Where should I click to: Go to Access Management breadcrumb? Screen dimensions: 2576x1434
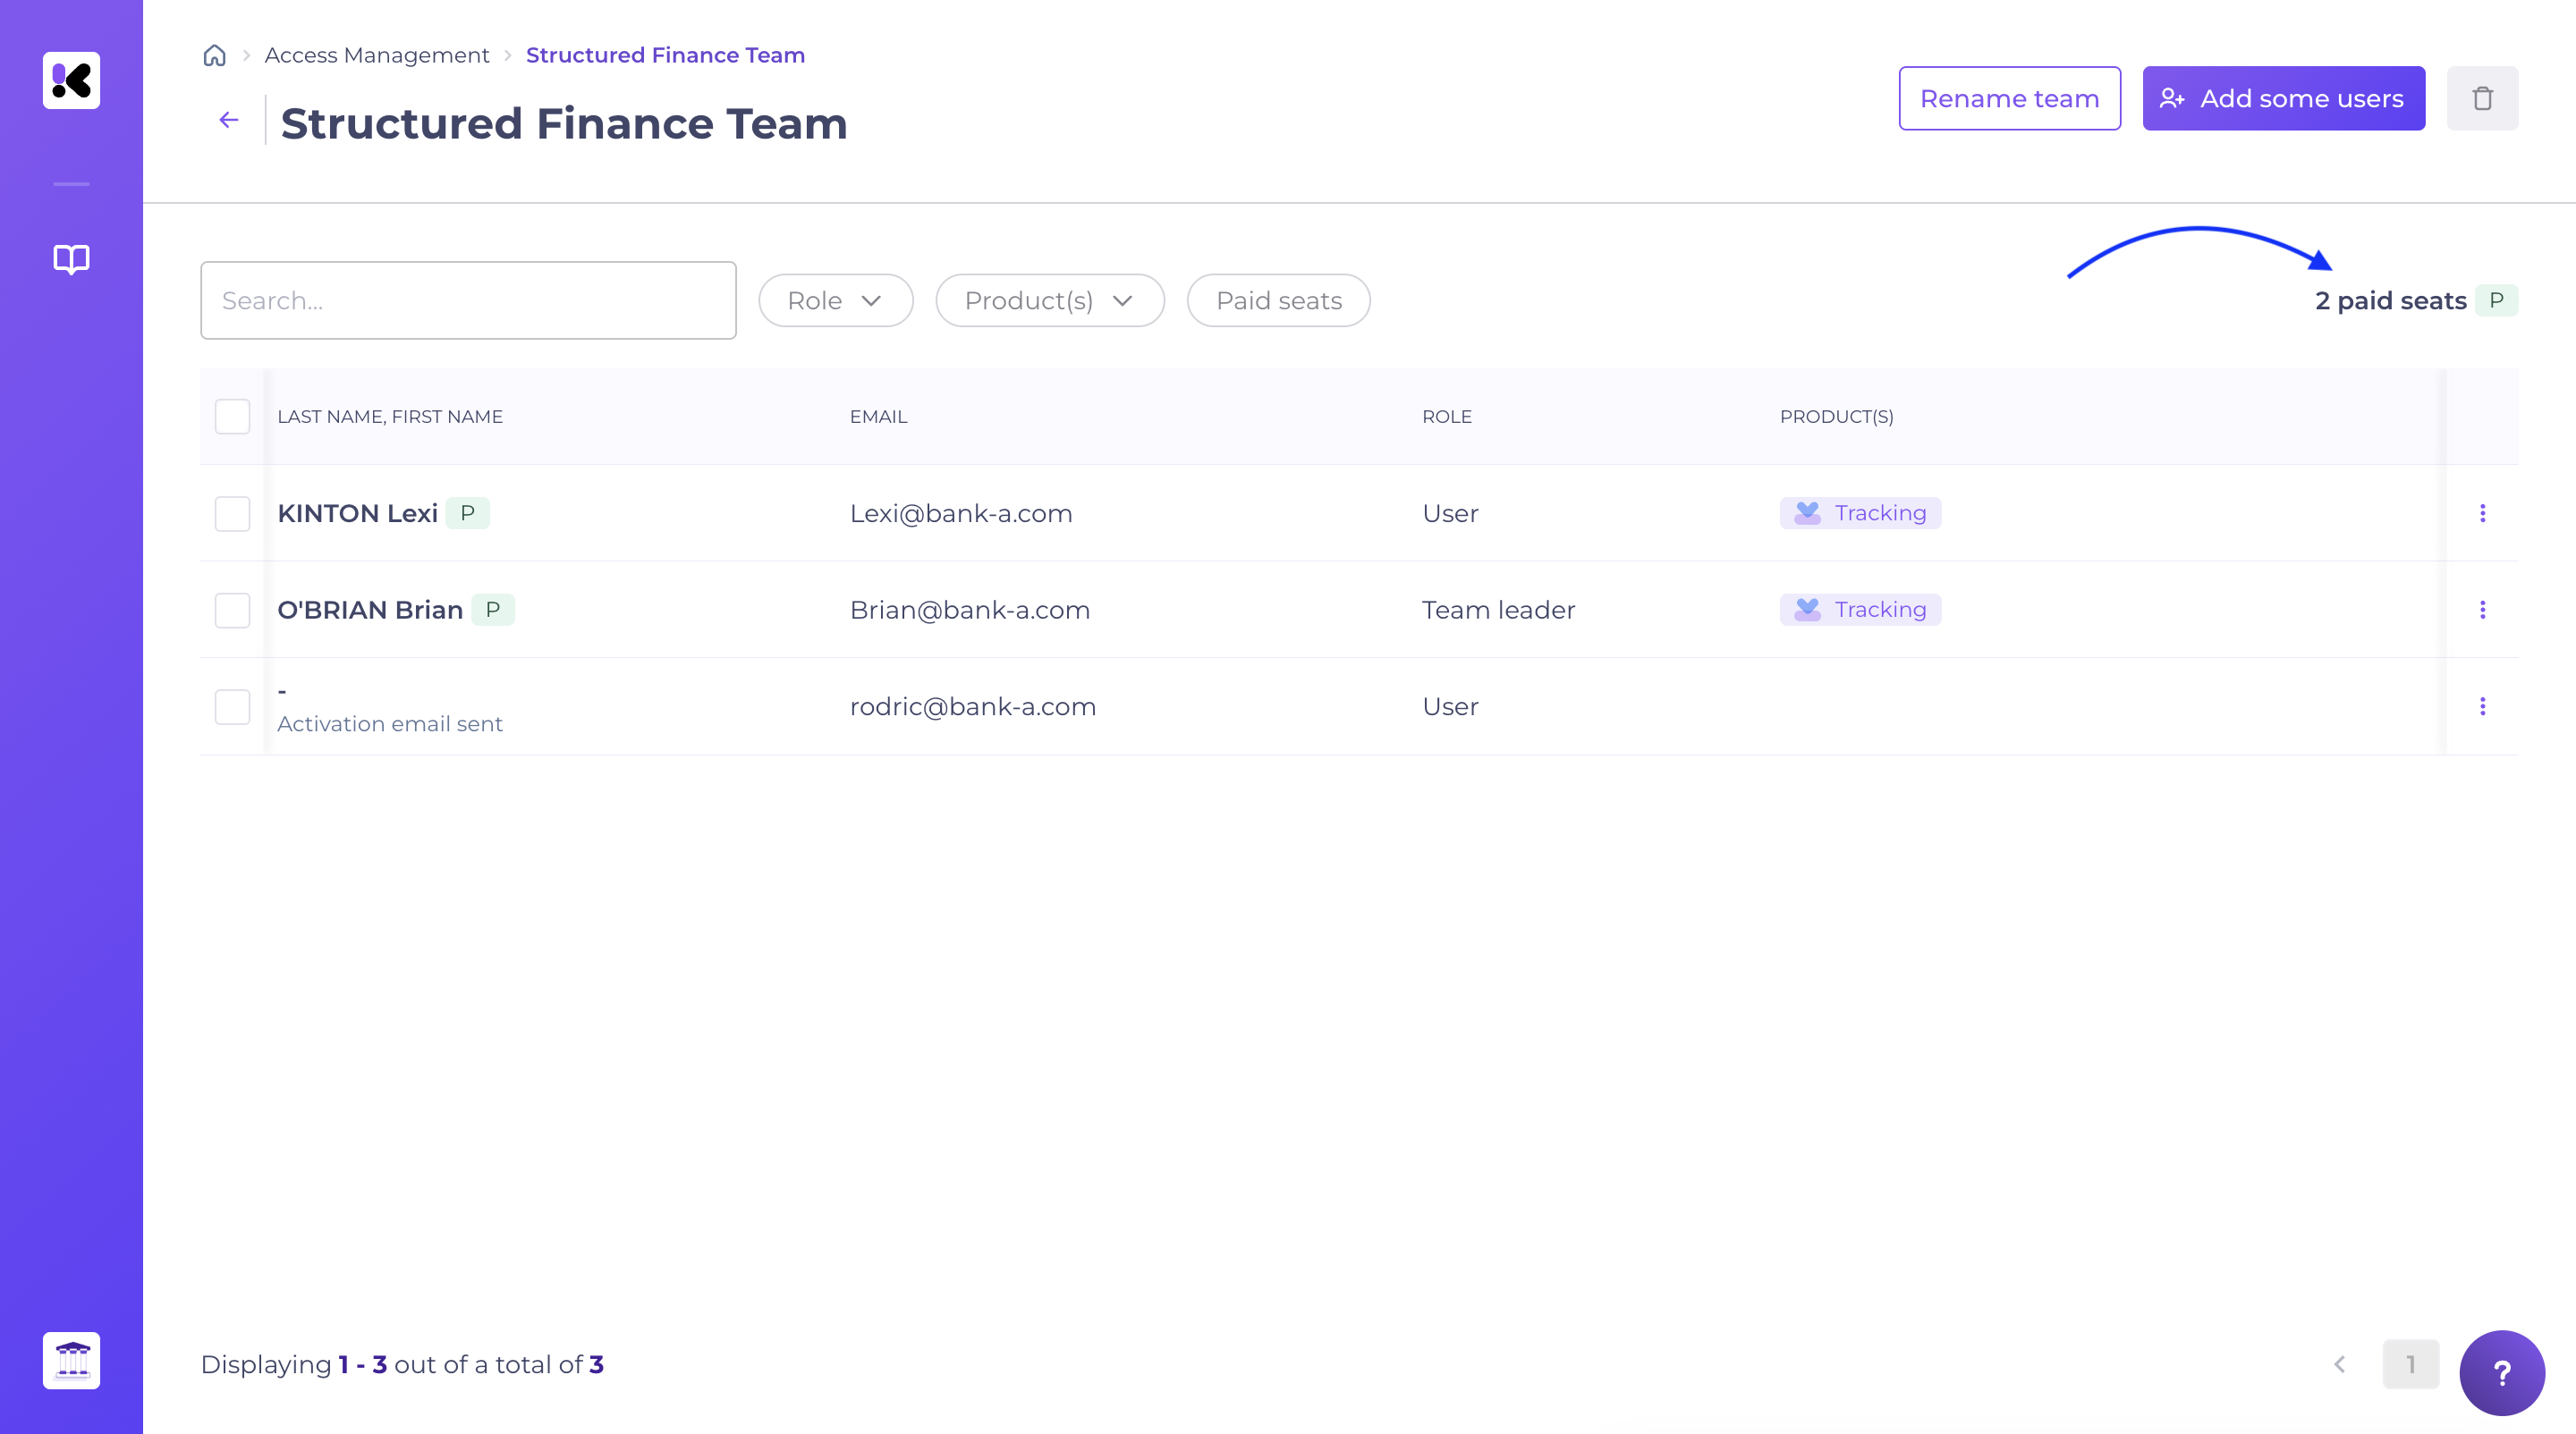point(376,55)
